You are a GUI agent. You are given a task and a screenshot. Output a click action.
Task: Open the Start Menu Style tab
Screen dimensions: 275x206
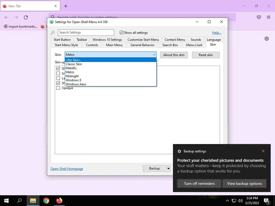66,45
